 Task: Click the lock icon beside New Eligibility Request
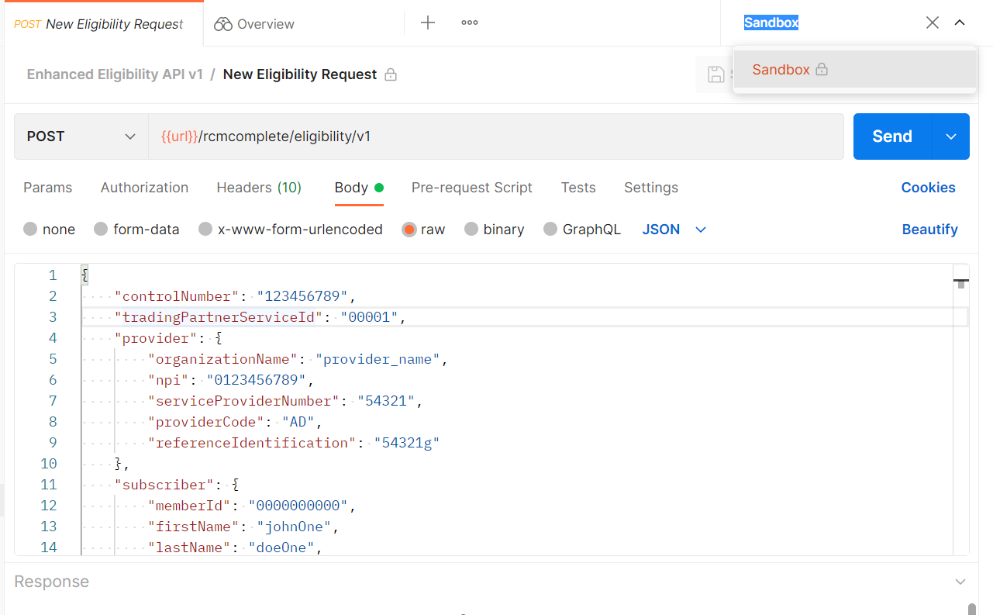391,74
